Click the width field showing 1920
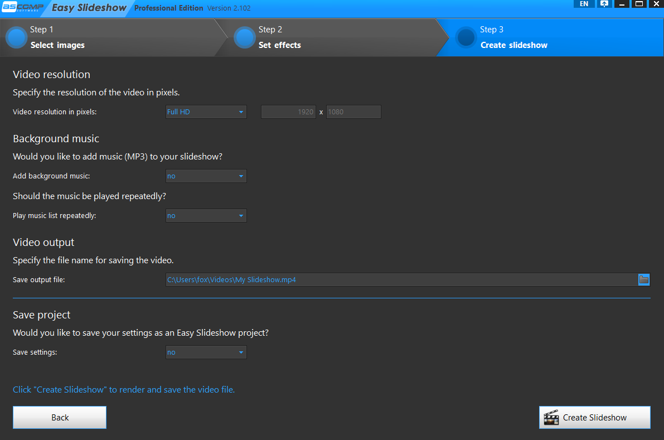Screen dimensions: 664x440 coord(288,112)
